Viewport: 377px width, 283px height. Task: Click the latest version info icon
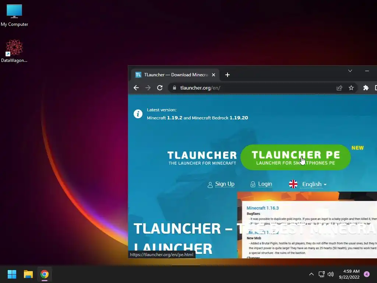138,113
